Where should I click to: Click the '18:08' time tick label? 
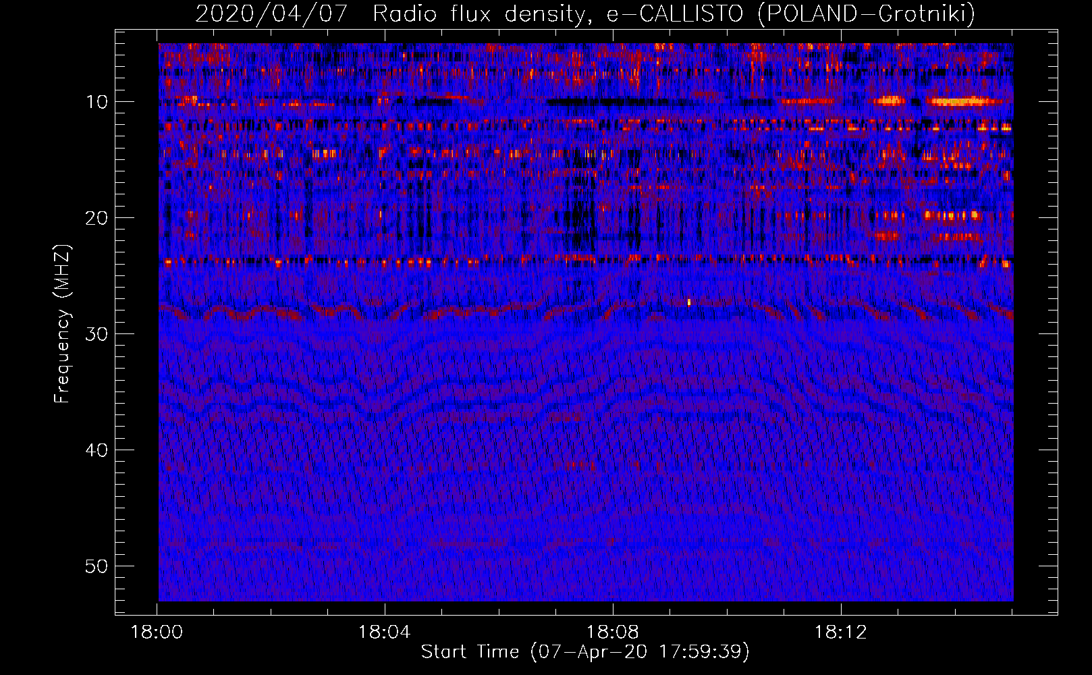tap(612, 632)
